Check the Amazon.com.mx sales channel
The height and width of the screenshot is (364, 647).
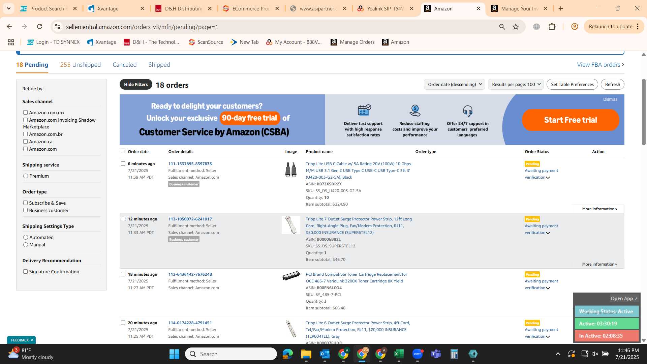point(25,112)
